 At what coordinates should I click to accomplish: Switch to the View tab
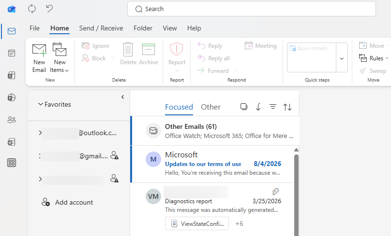pyautogui.click(x=170, y=28)
